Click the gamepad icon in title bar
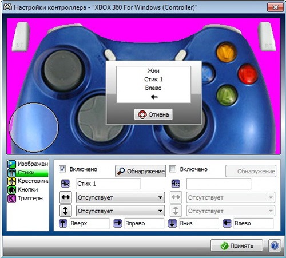Image resolution: width=286 pixels, height=258 pixels. (x=7, y=7)
